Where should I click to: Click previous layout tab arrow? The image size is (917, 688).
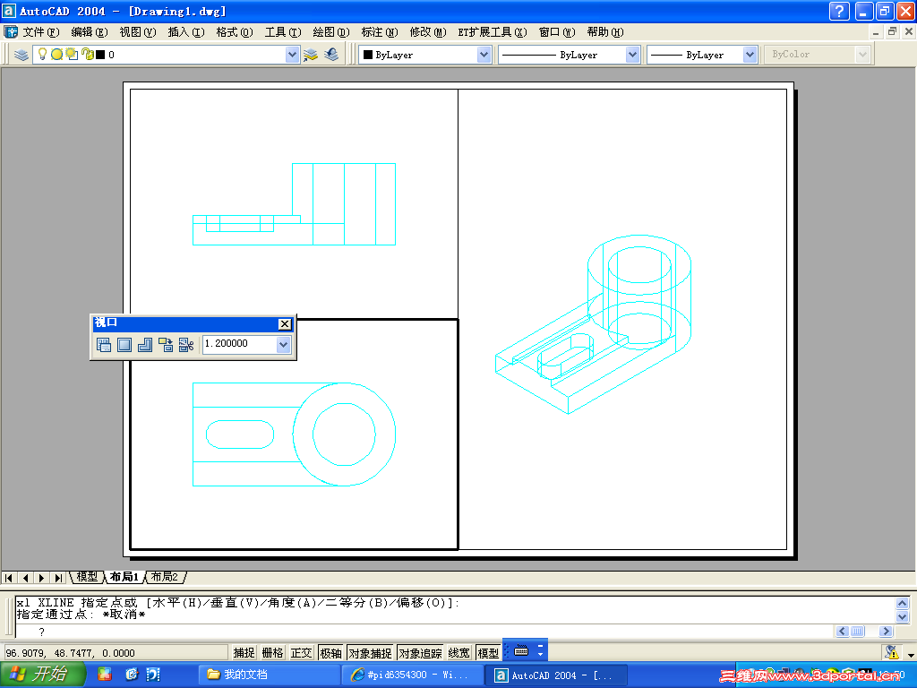(x=25, y=578)
